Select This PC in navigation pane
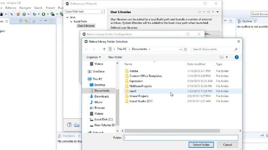 [x=95, y=79]
